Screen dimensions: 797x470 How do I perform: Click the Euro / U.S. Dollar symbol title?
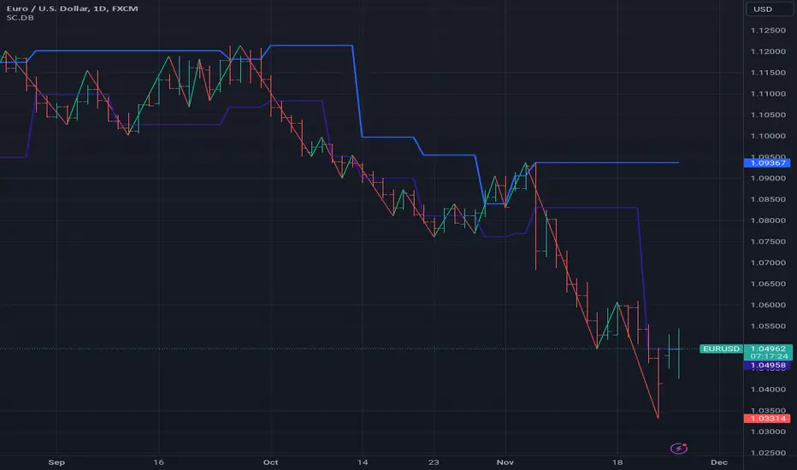point(72,9)
